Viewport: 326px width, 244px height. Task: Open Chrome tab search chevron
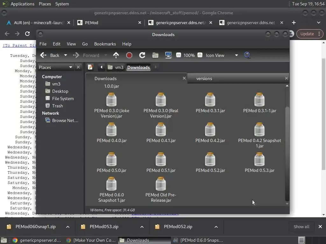coord(318,23)
